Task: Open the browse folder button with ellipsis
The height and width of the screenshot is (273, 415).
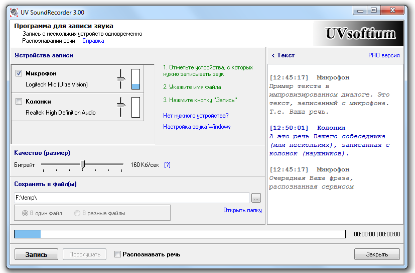Action: point(256,198)
